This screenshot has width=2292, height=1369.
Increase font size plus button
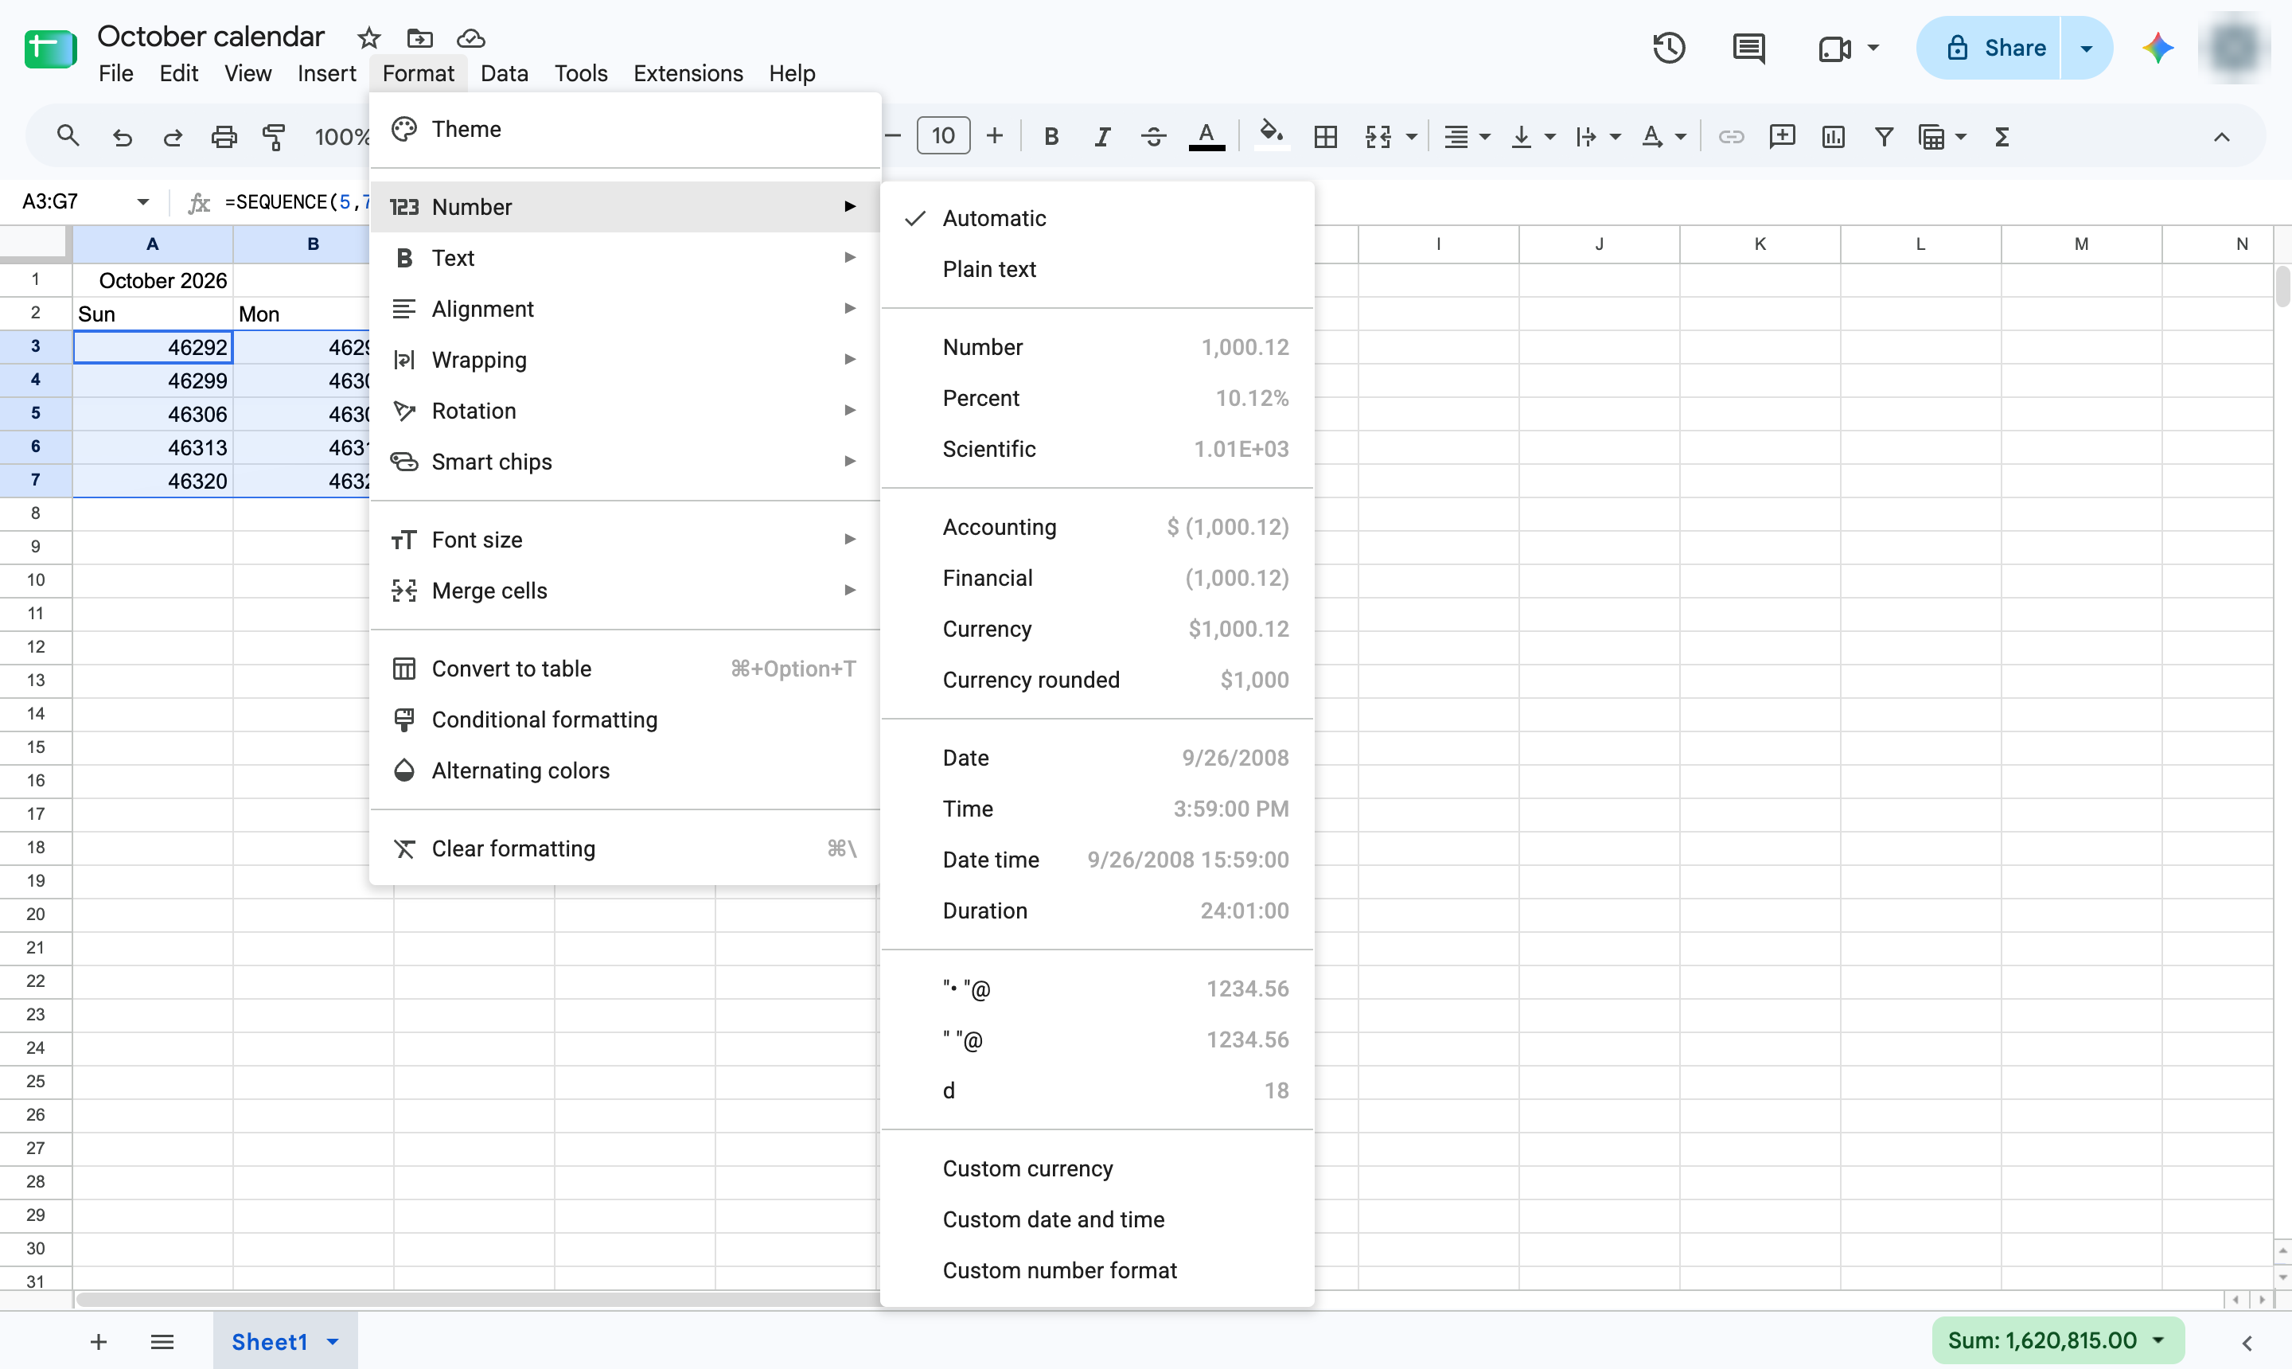tap(994, 137)
